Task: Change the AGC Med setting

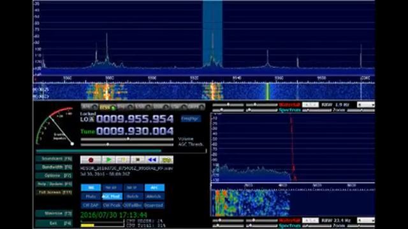Action: coord(112,197)
